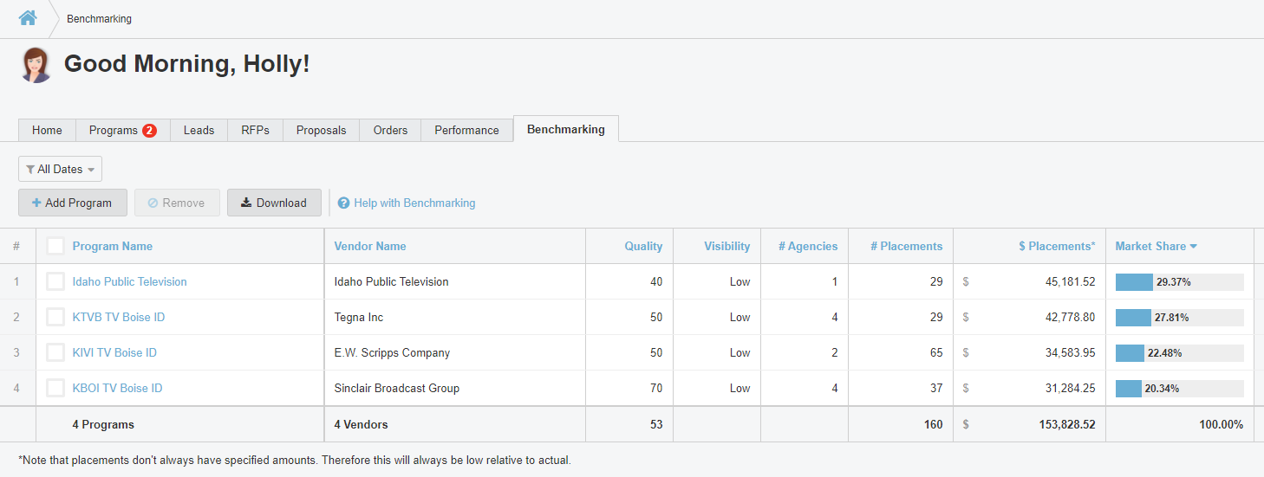
Task: Check the Idaho Public Television checkbox
Action: tap(55, 281)
